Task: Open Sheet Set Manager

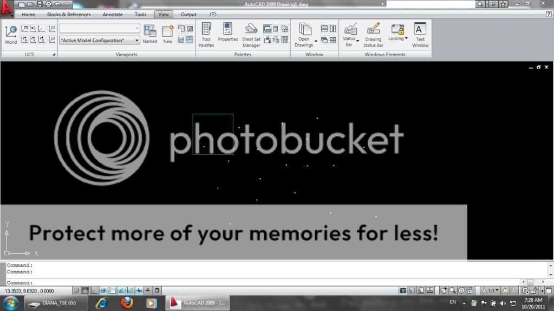Action: coord(251,35)
